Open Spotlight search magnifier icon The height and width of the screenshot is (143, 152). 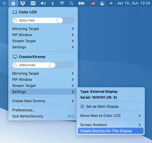71,3
